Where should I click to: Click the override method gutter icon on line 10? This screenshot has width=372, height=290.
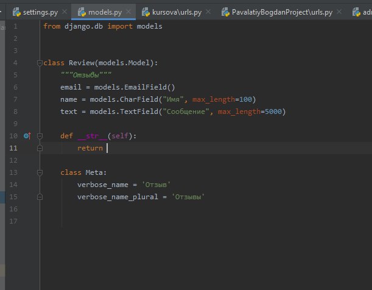[27, 136]
